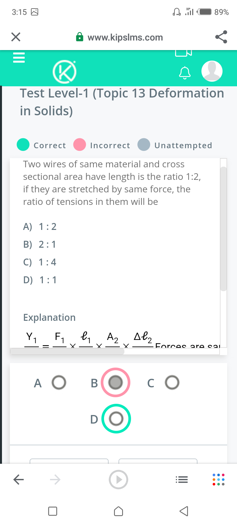Open the user profile avatar

[x=212, y=71]
